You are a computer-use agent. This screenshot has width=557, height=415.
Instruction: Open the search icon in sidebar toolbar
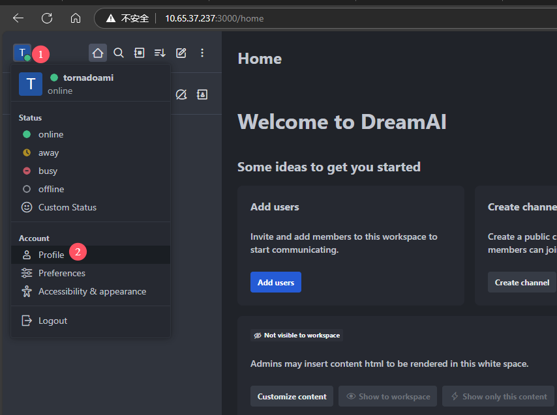[x=119, y=53]
